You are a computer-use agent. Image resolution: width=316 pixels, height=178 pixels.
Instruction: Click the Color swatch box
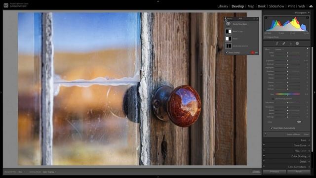pos(299,122)
